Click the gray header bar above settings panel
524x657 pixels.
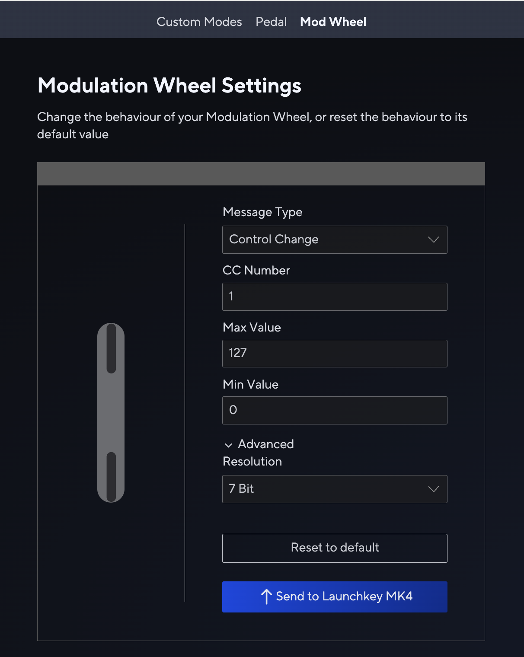click(261, 174)
